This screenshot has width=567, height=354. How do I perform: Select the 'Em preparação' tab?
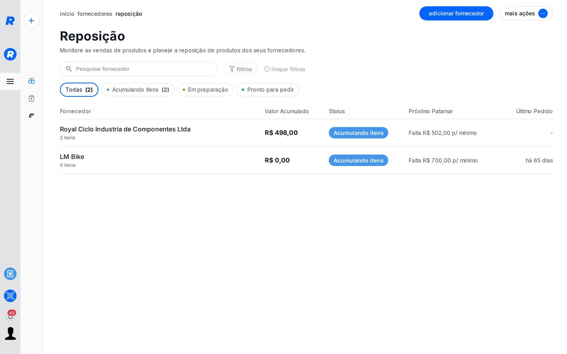(205, 90)
